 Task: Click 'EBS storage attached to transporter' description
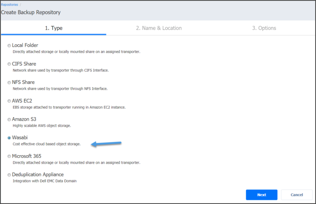69,107
